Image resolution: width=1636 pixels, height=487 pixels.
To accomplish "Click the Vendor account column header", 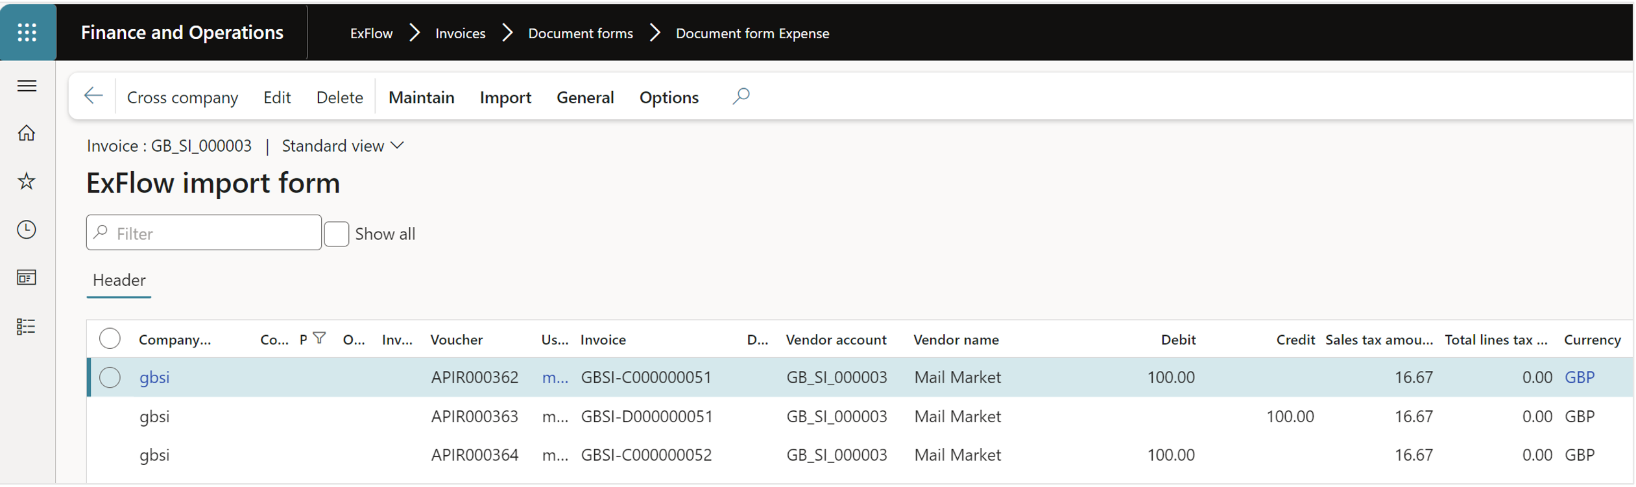I will (x=836, y=340).
